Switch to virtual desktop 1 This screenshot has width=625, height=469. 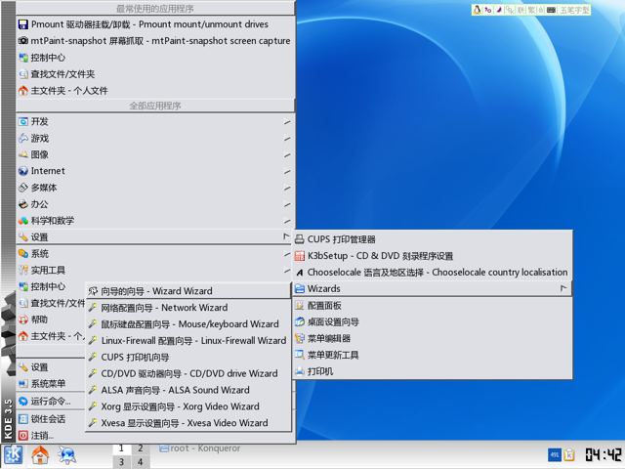(x=121, y=448)
